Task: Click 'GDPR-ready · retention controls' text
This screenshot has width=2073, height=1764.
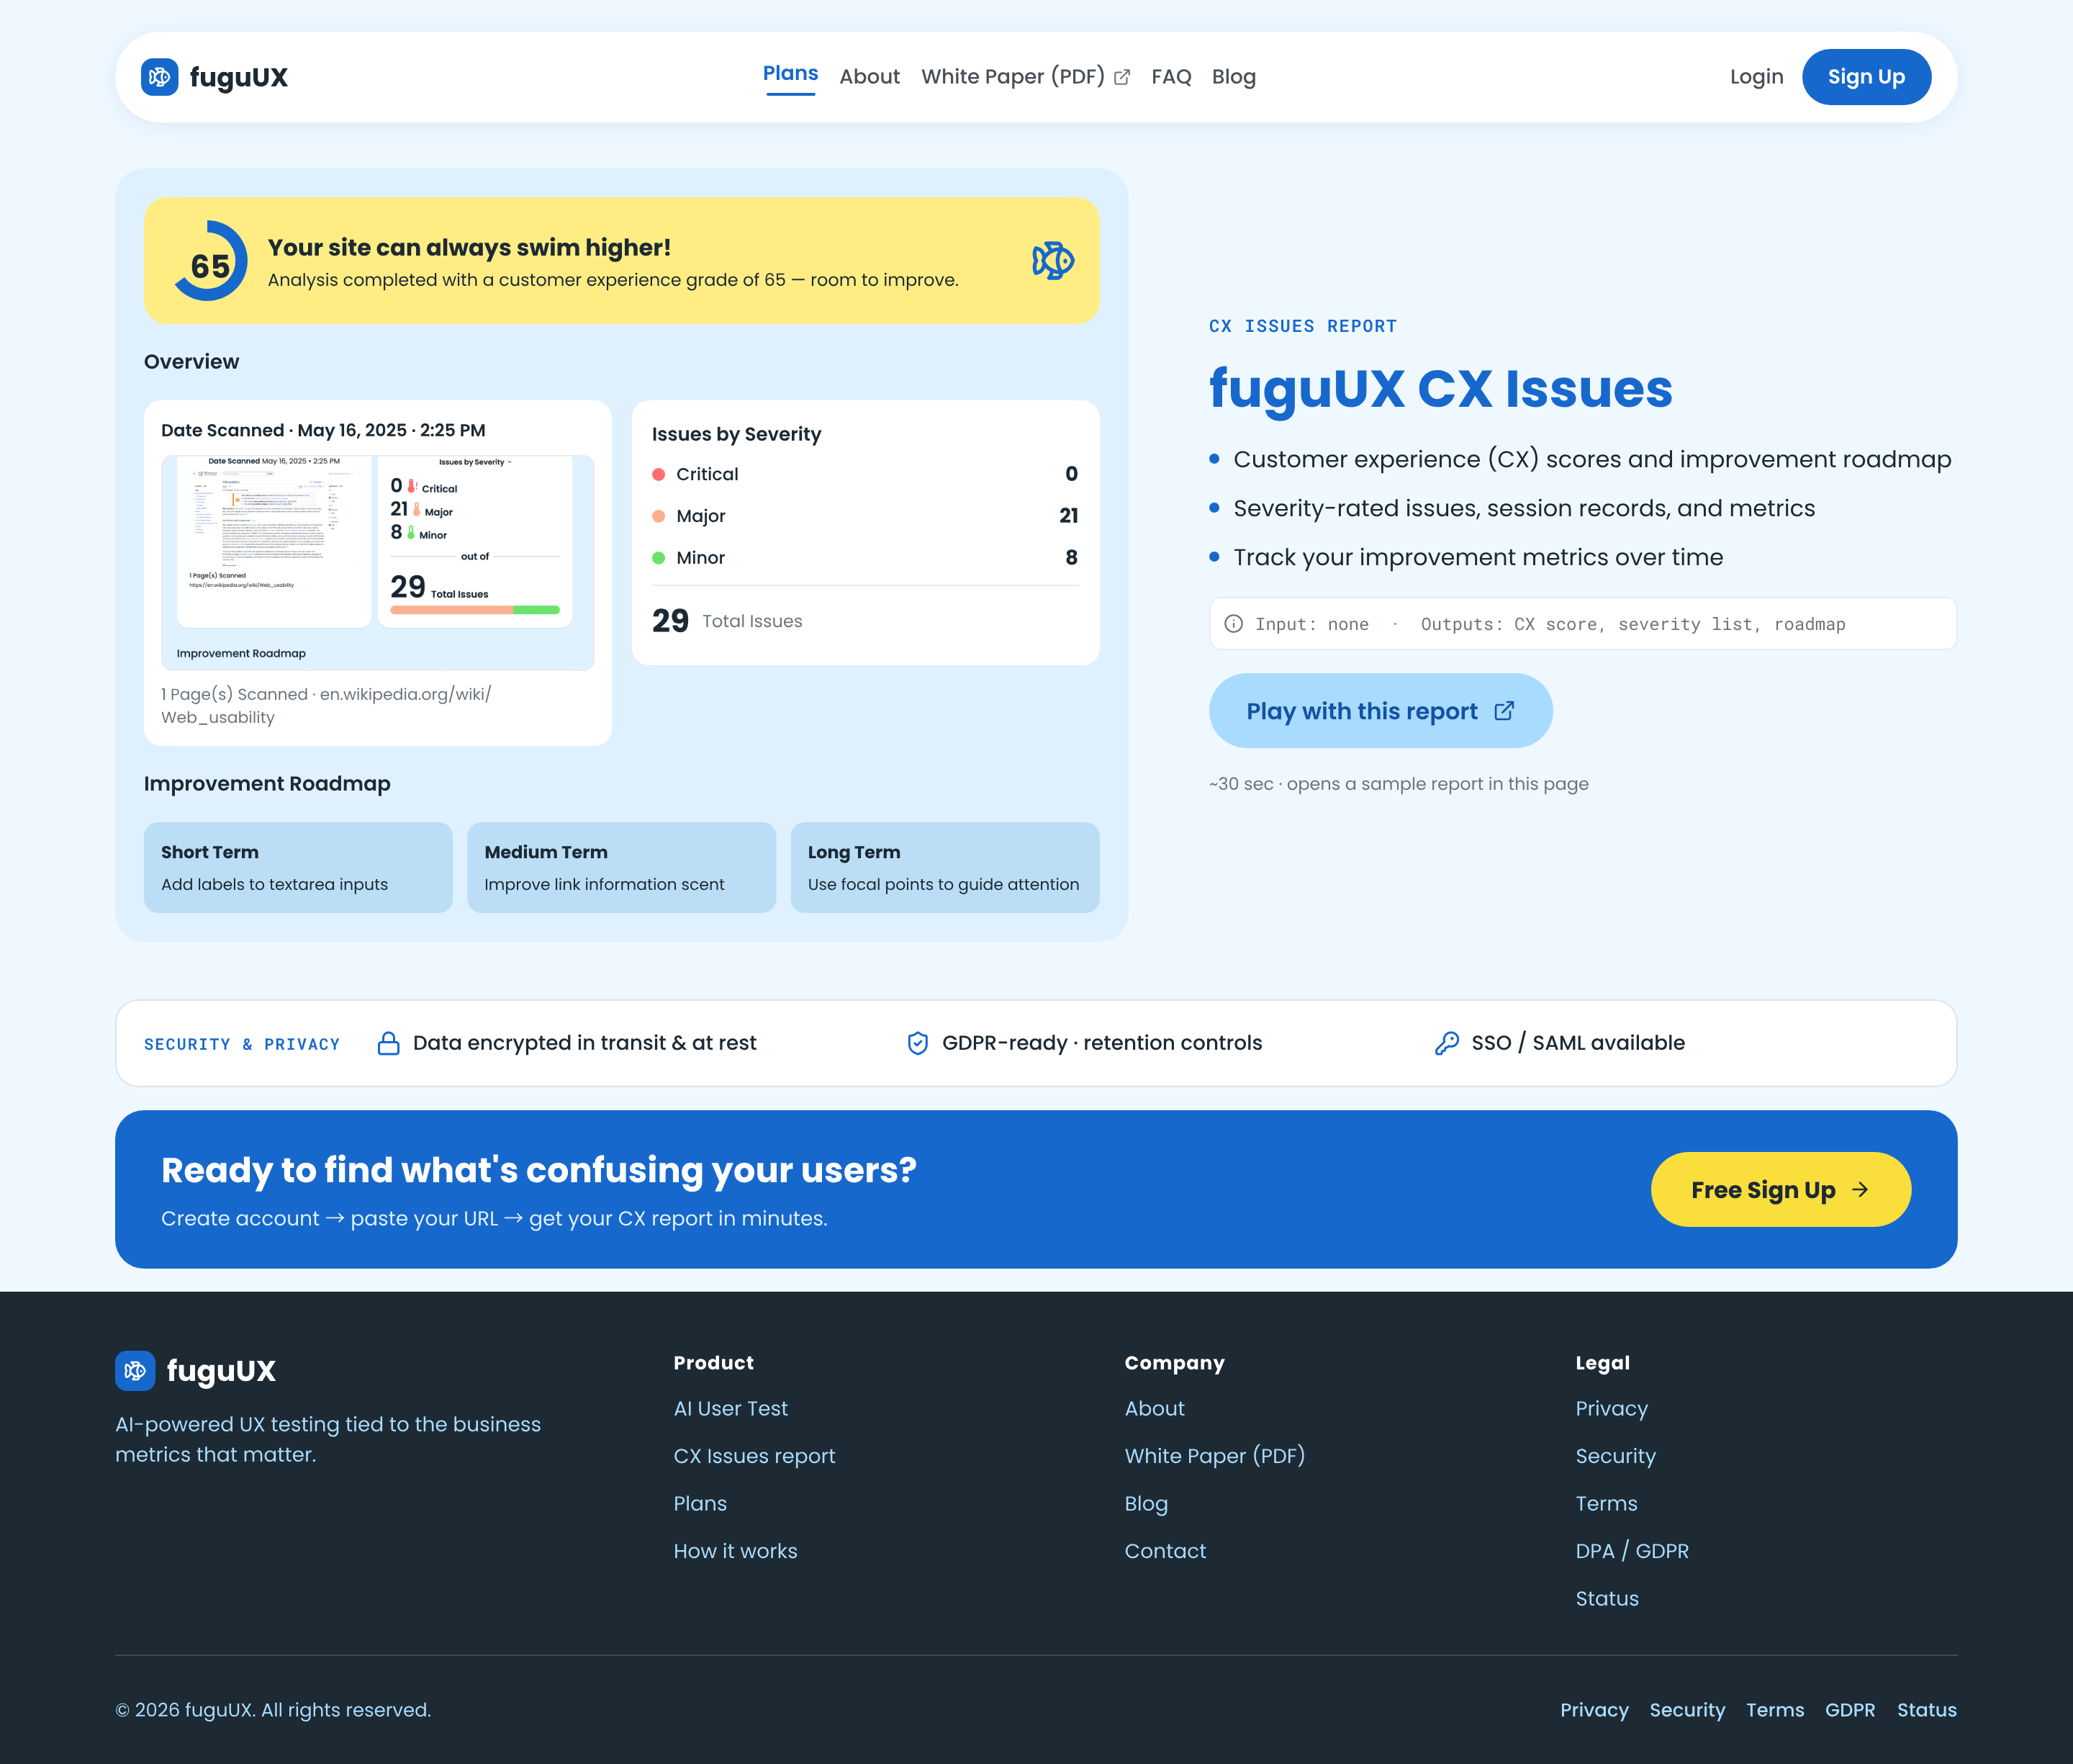Action: tap(1101, 1043)
